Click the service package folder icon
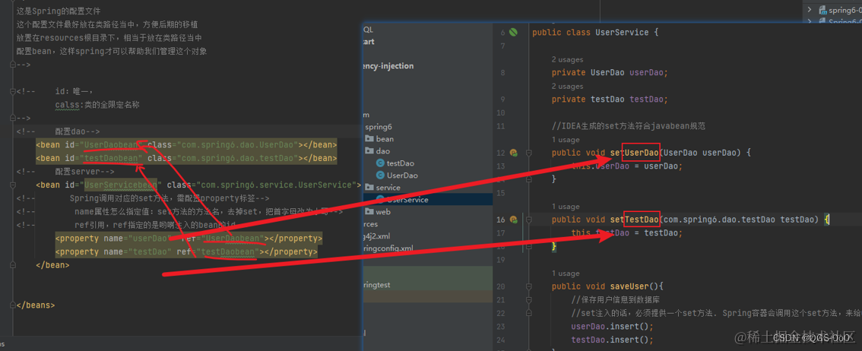This screenshot has width=862, height=351. (x=369, y=188)
